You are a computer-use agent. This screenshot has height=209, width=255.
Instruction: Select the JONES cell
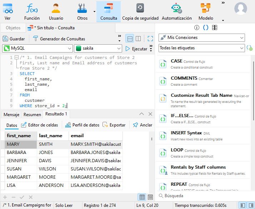[x=53, y=153]
